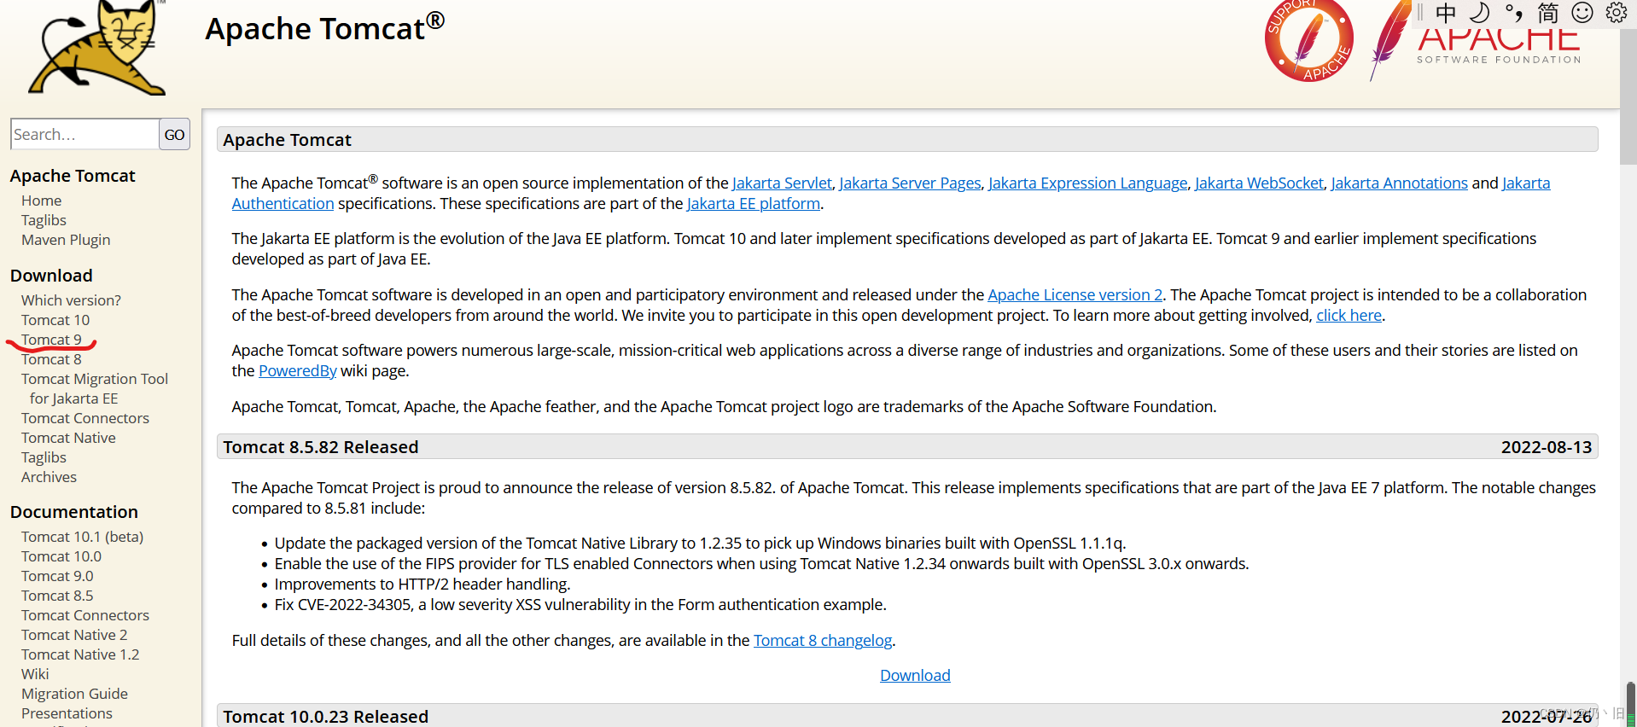This screenshot has width=1637, height=727.
Task: Switch the IME Chinese mode icon
Action: [x=1446, y=13]
